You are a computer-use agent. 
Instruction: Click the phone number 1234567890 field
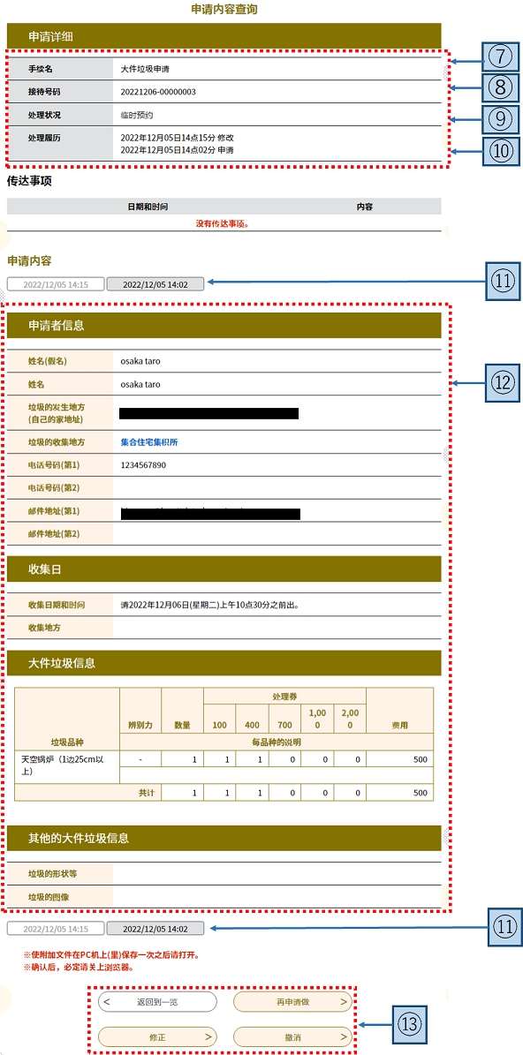277,465
